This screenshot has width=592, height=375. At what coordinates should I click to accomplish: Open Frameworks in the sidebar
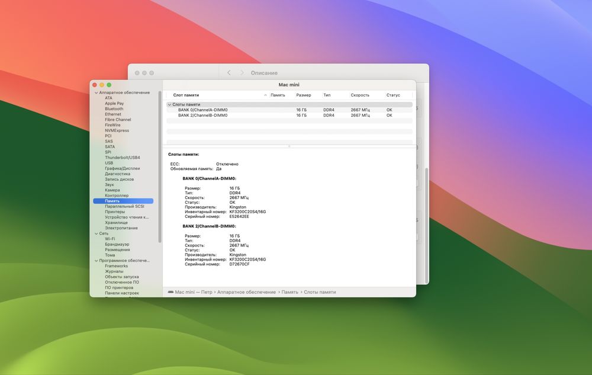click(x=116, y=266)
